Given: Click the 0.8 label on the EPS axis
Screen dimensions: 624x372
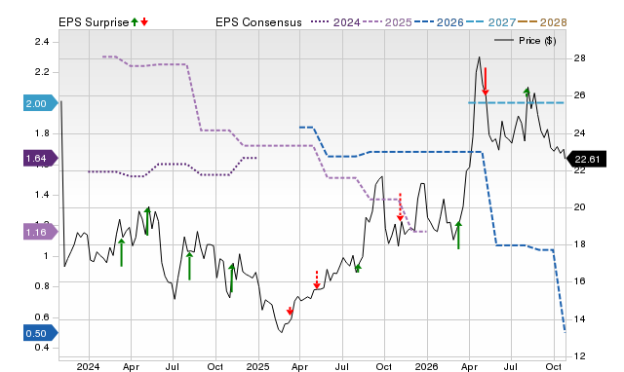Looking at the screenshot, I should [x=42, y=286].
